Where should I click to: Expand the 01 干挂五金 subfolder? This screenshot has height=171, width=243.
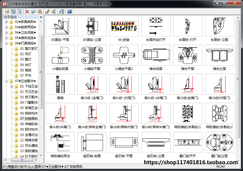(x=11, y=86)
